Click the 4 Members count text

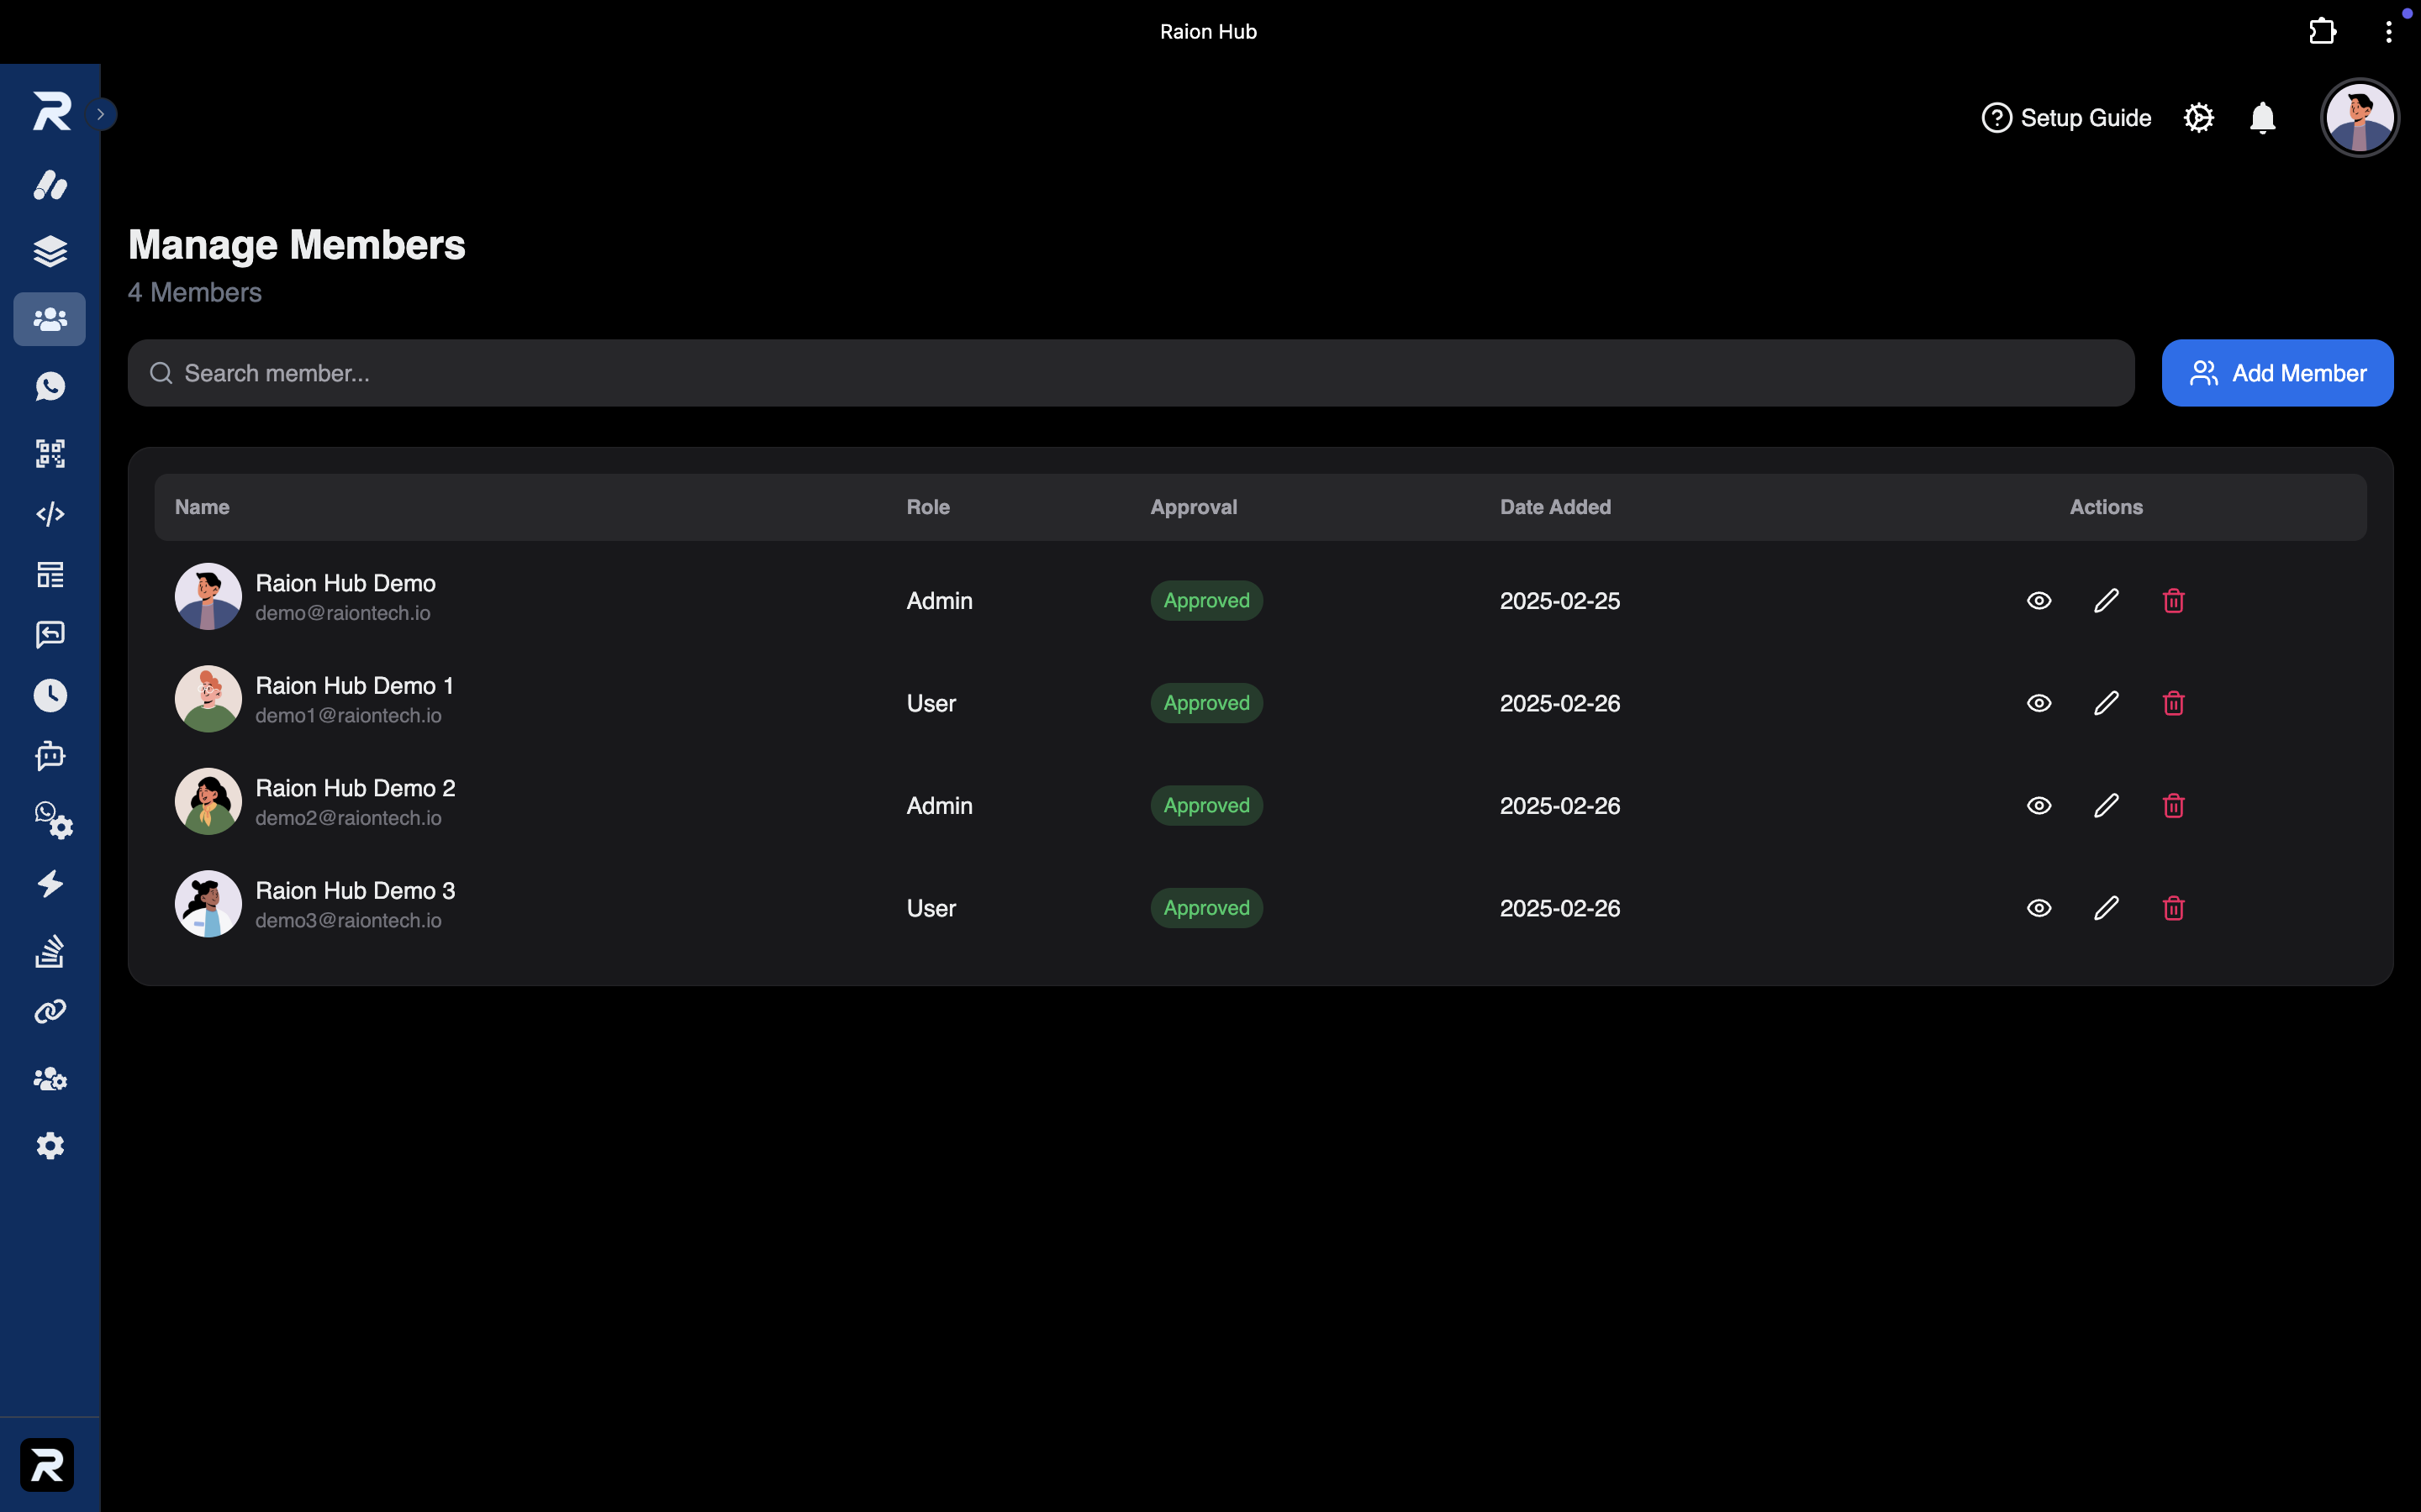point(195,292)
